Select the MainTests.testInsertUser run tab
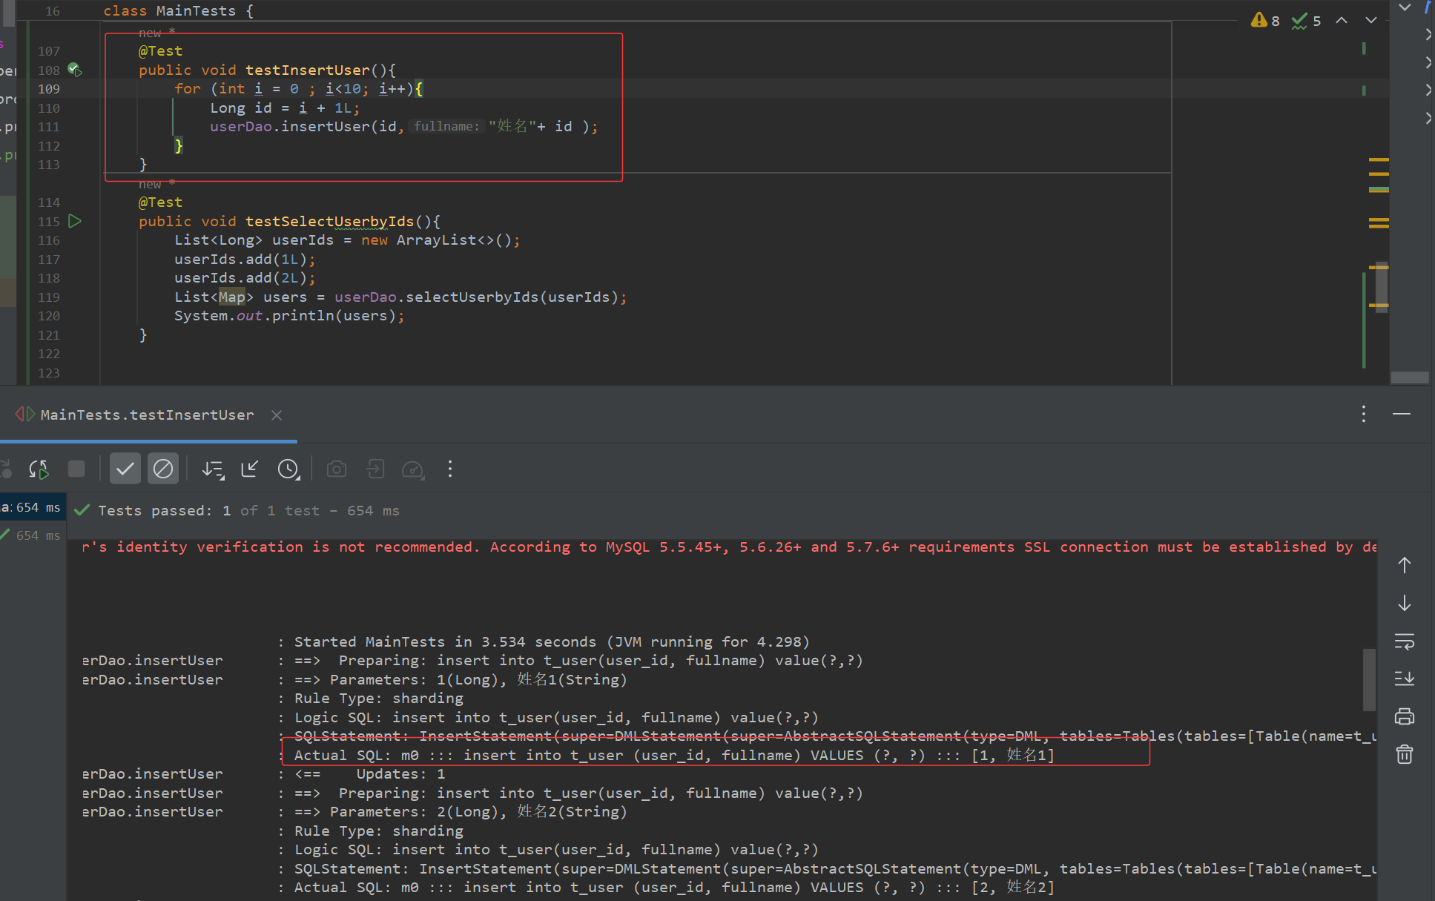 [147, 415]
